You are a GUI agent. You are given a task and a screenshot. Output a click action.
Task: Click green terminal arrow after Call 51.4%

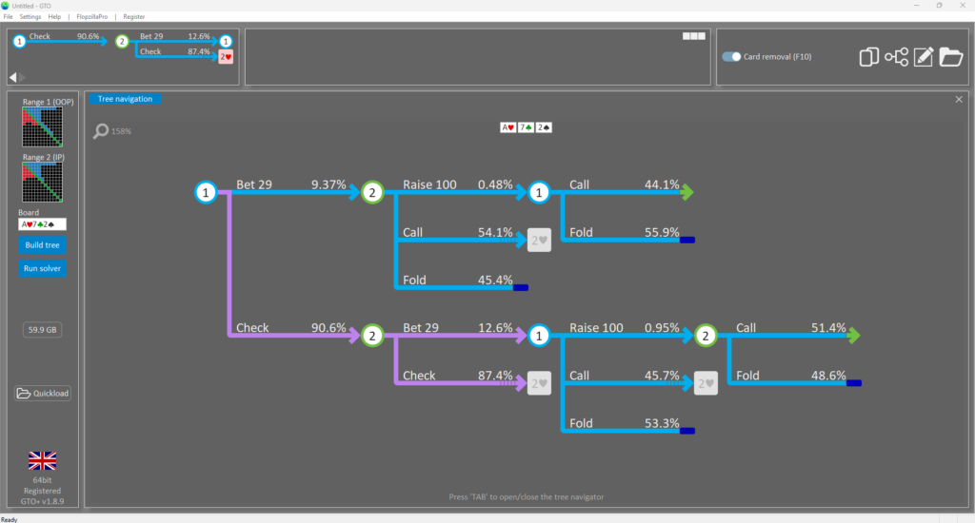[x=854, y=336]
